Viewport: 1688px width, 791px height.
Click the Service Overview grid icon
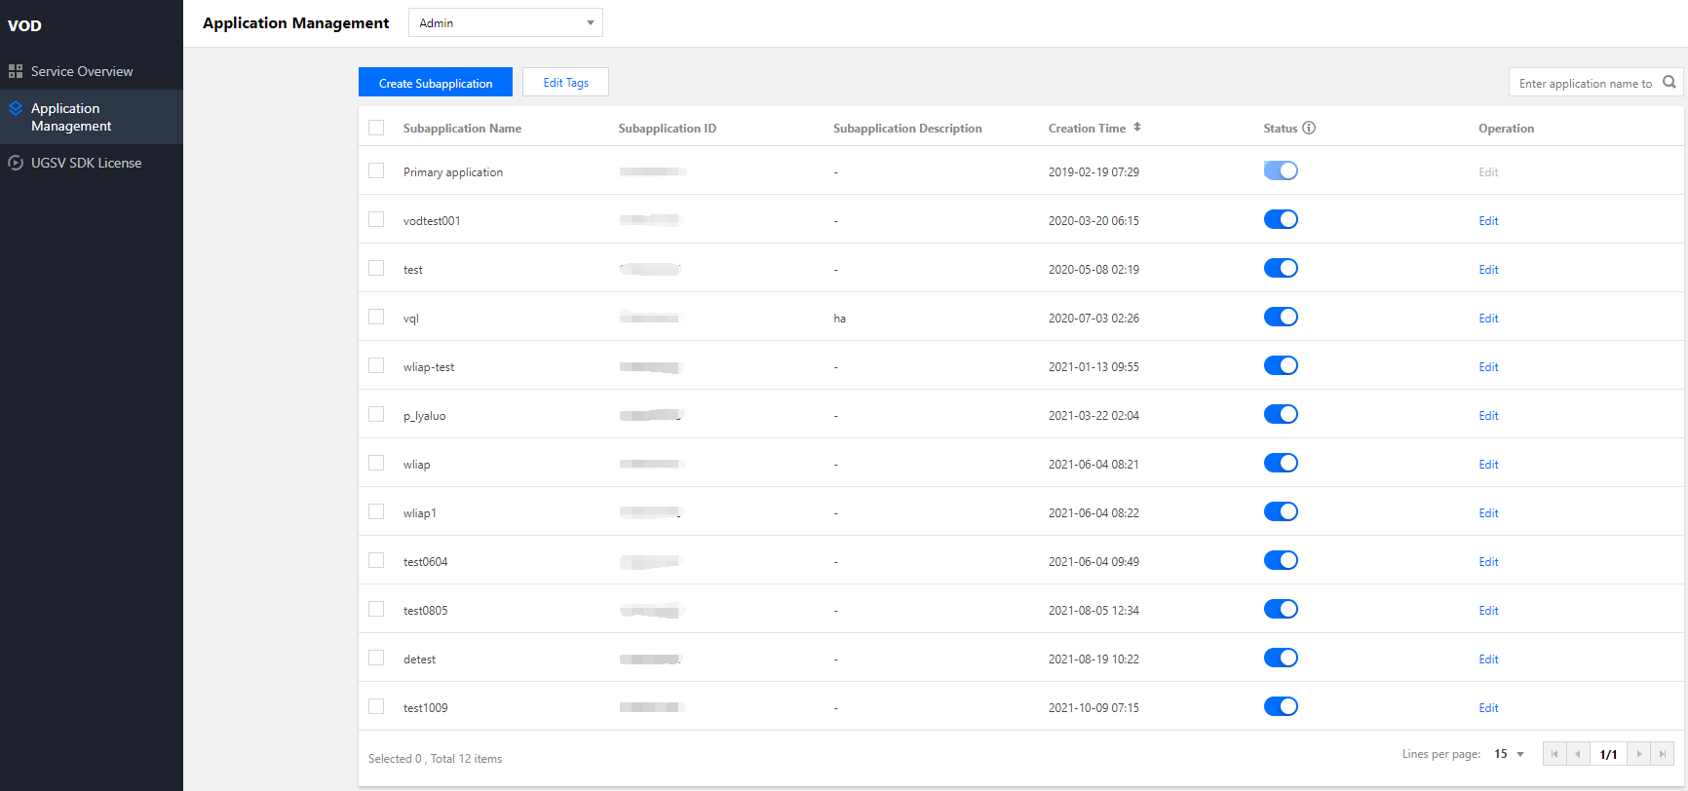(16, 71)
